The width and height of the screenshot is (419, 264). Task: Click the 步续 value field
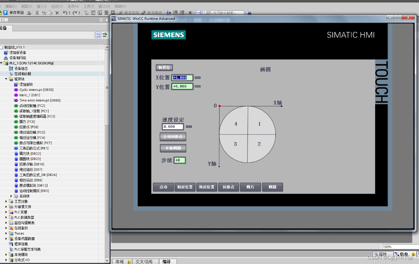180,160
